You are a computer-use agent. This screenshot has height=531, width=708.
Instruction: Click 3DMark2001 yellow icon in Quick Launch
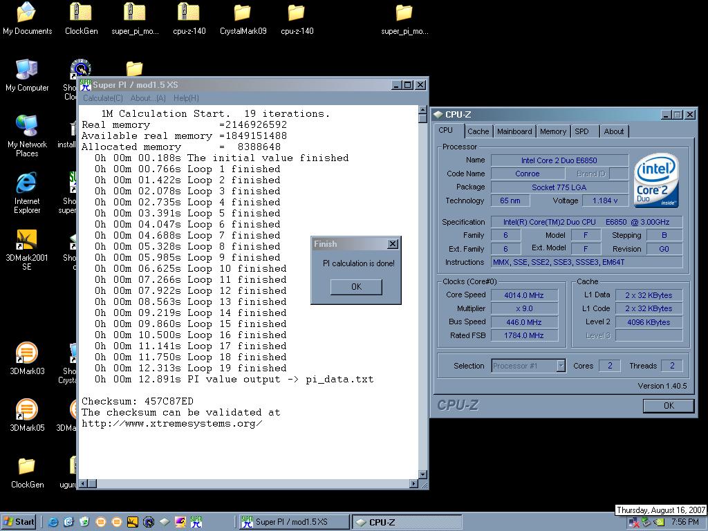tap(132, 522)
